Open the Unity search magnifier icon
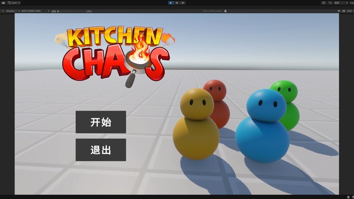The image size is (354, 199). click(330, 3)
